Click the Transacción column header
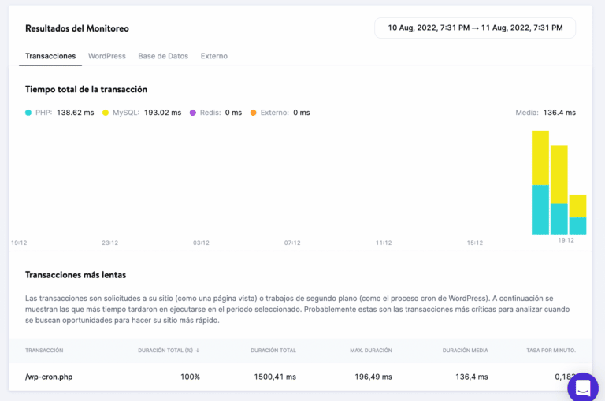605x401 pixels. pyautogui.click(x=44, y=350)
